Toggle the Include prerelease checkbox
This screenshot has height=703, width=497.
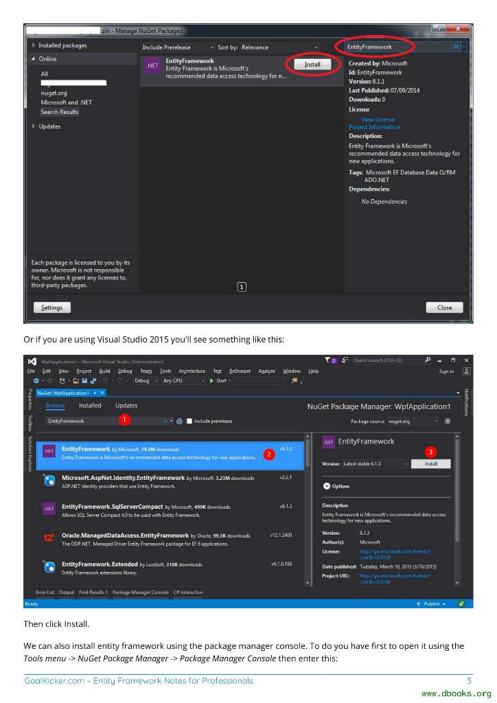tap(189, 421)
